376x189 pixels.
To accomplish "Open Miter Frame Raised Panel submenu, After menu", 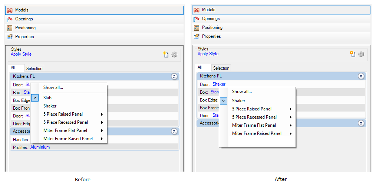I will [x=257, y=133].
